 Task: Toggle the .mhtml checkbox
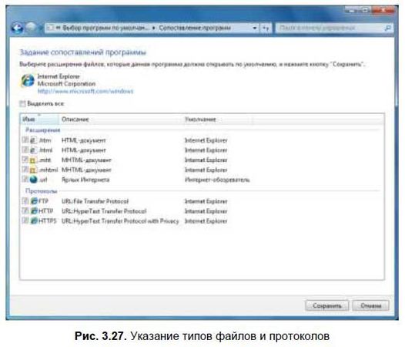pos(25,170)
